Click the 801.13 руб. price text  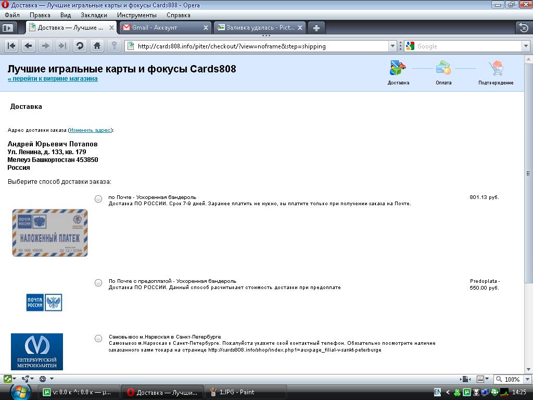pyautogui.click(x=484, y=197)
